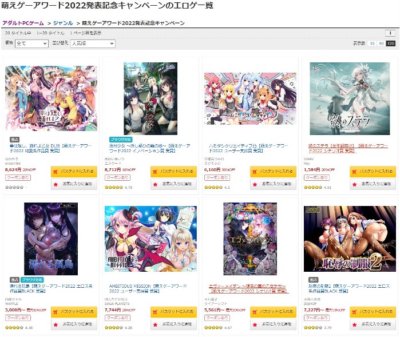Add AMBITIOUS MISSION to favorites
The image size is (400, 337).
173,324
